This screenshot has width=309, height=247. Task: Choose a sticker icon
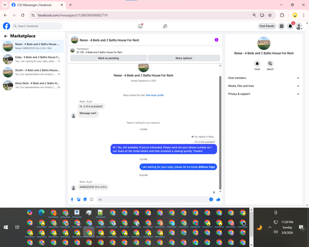pyautogui.click(x=85, y=199)
